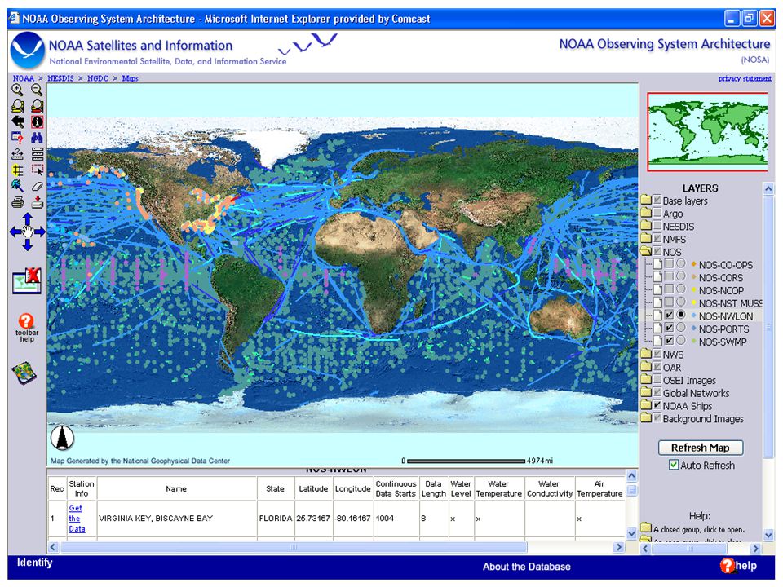This screenshot has width=783, height=587.
Task: Select the FLORIDA state cell
Action: pyautogui.click(x=276, y=519)
